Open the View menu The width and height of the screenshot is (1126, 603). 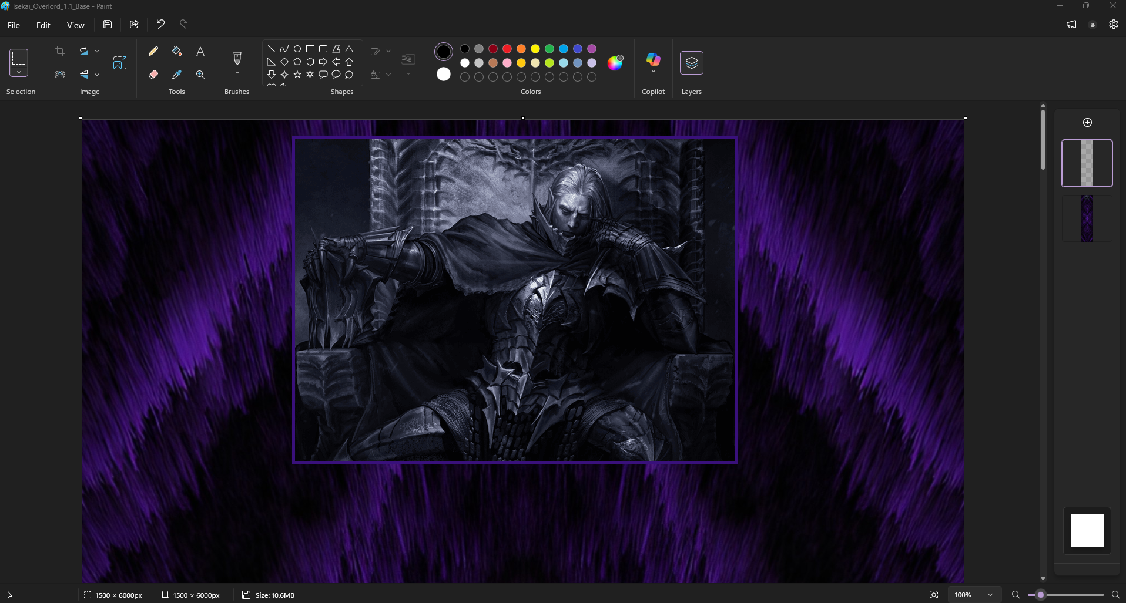pos(75,25)
